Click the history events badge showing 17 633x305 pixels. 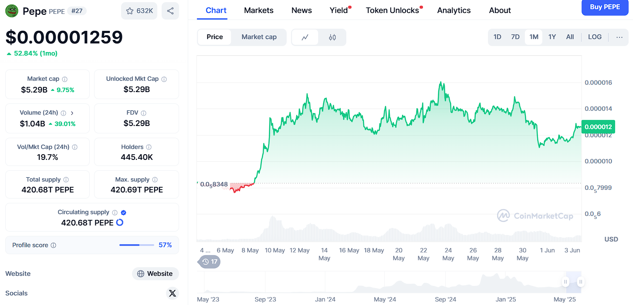210,262
